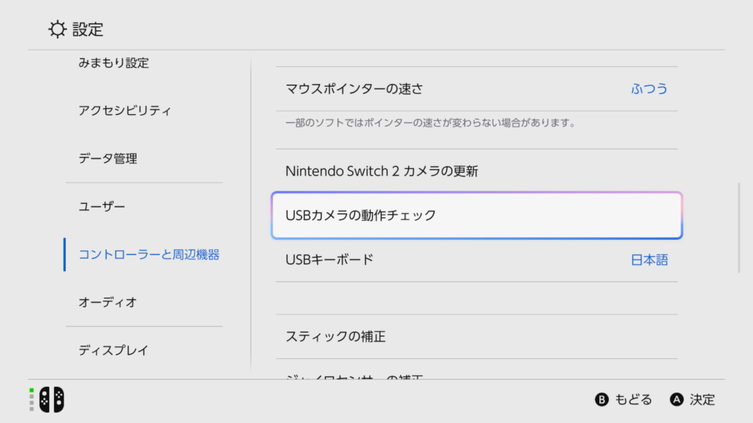Change USBキーボード language from 日本語
The width and height of the screenshot is (753, 423).
649,260
